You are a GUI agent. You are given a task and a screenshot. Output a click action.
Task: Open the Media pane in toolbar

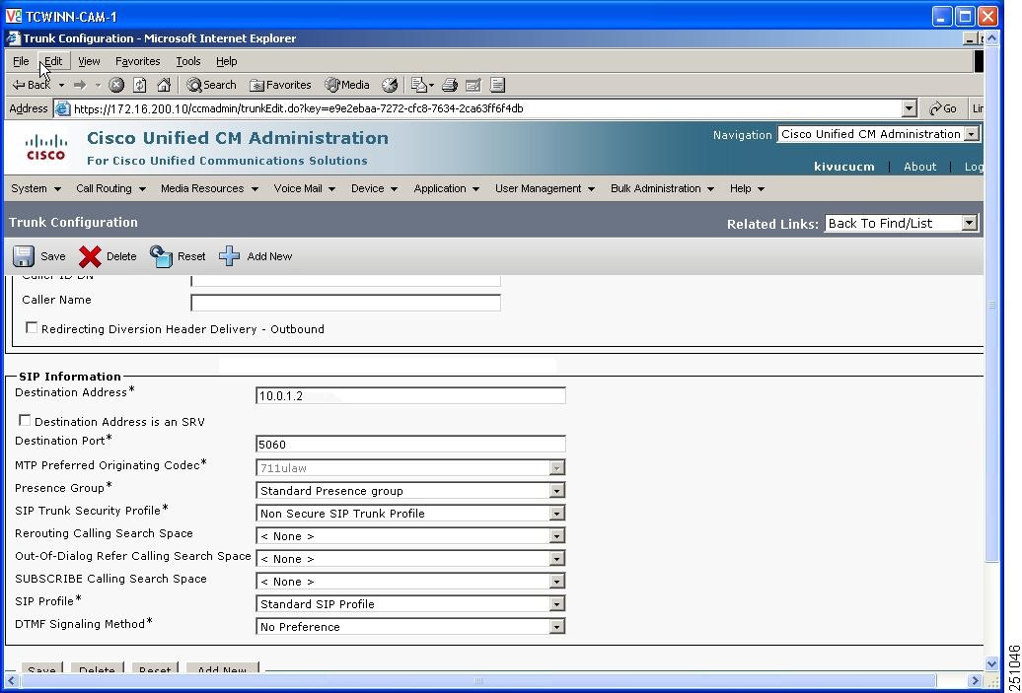[x=347, y=85]
